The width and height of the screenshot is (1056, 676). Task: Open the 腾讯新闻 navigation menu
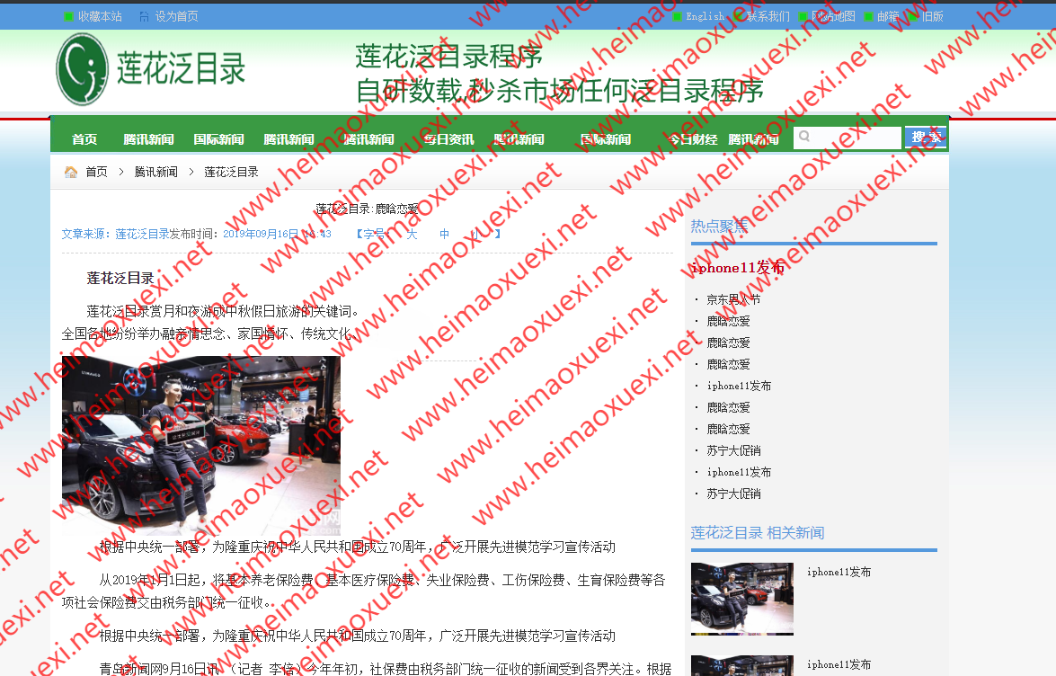pyautogui.click(x=148, y=139)
